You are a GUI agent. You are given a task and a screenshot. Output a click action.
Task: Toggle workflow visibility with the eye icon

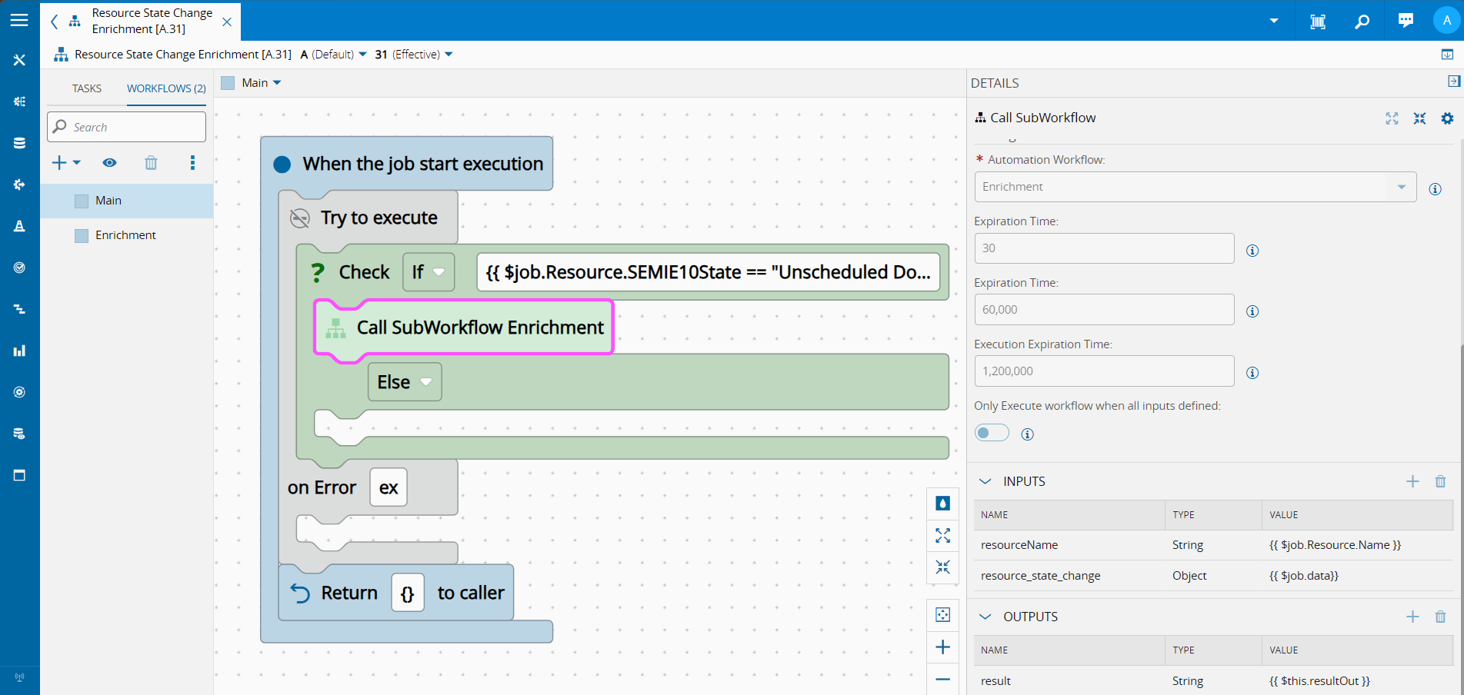109,162
